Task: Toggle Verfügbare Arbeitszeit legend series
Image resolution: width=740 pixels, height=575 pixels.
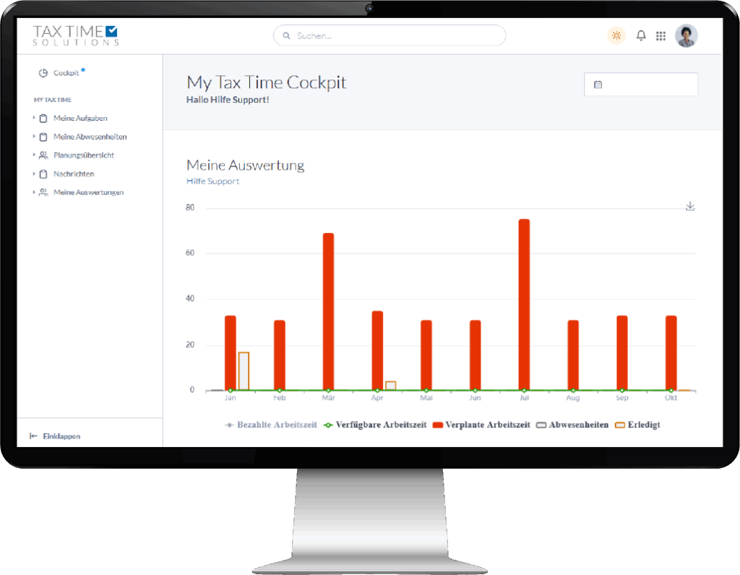Action: click(375, 425)
